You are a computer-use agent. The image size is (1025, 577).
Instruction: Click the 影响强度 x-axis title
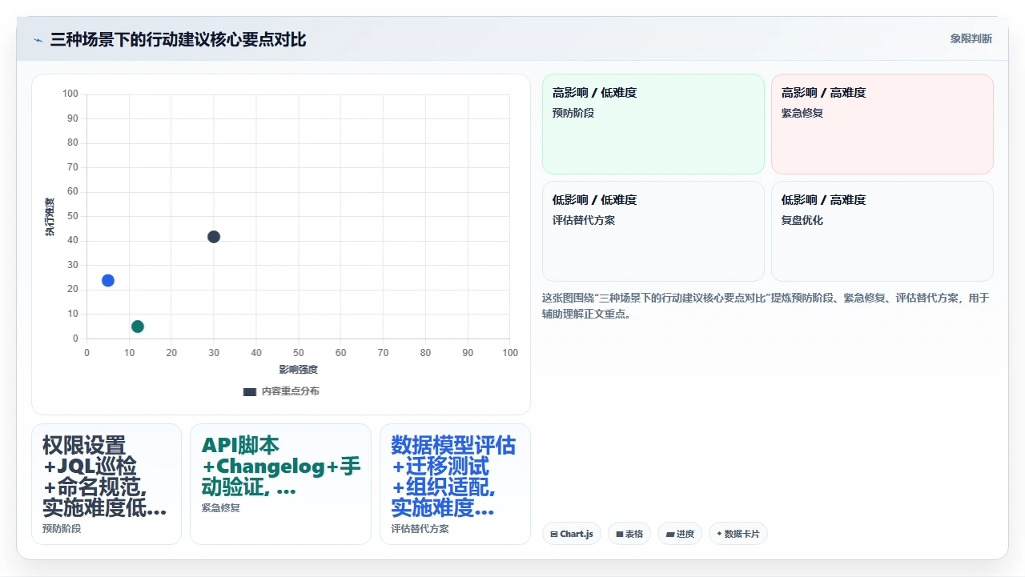[298, 370]
